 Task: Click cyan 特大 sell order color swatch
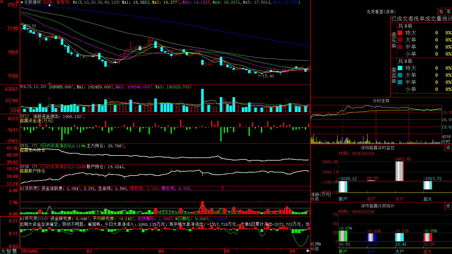[x=400, y=68]
